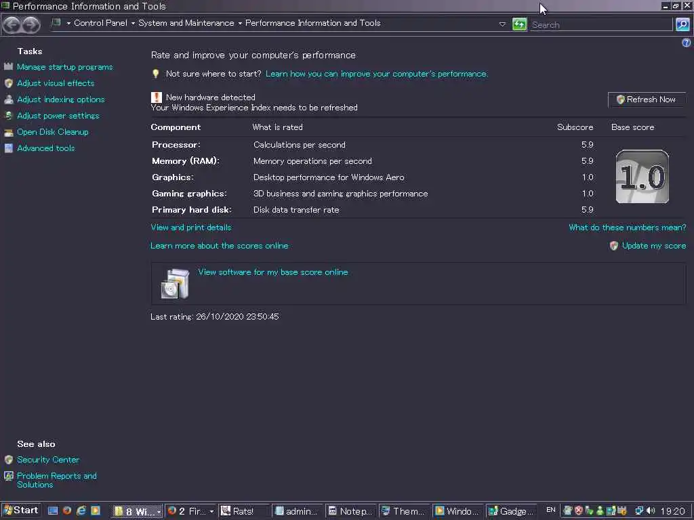
Task: Click Control Panel in the breadcrumb
Action: tap(100, 23)
